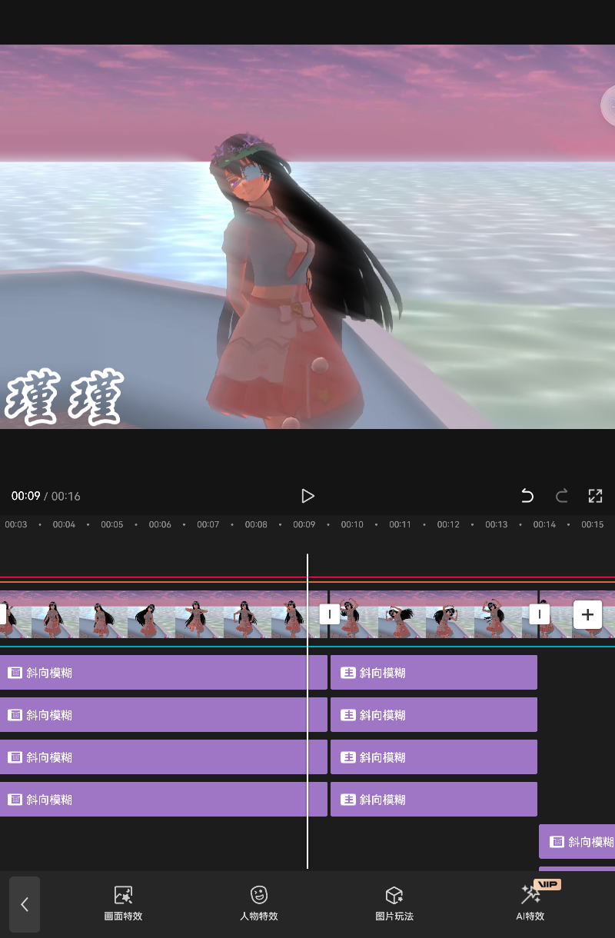
Task: Select the first right 斜向模糊 effect clip
Action: 434,673
